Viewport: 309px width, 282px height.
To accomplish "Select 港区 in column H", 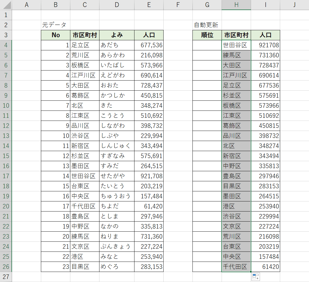I will coord(236,206).
